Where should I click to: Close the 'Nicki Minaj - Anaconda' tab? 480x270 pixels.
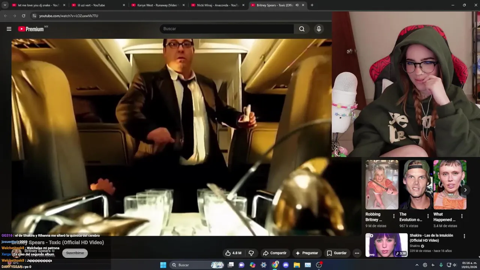[243, 5]
